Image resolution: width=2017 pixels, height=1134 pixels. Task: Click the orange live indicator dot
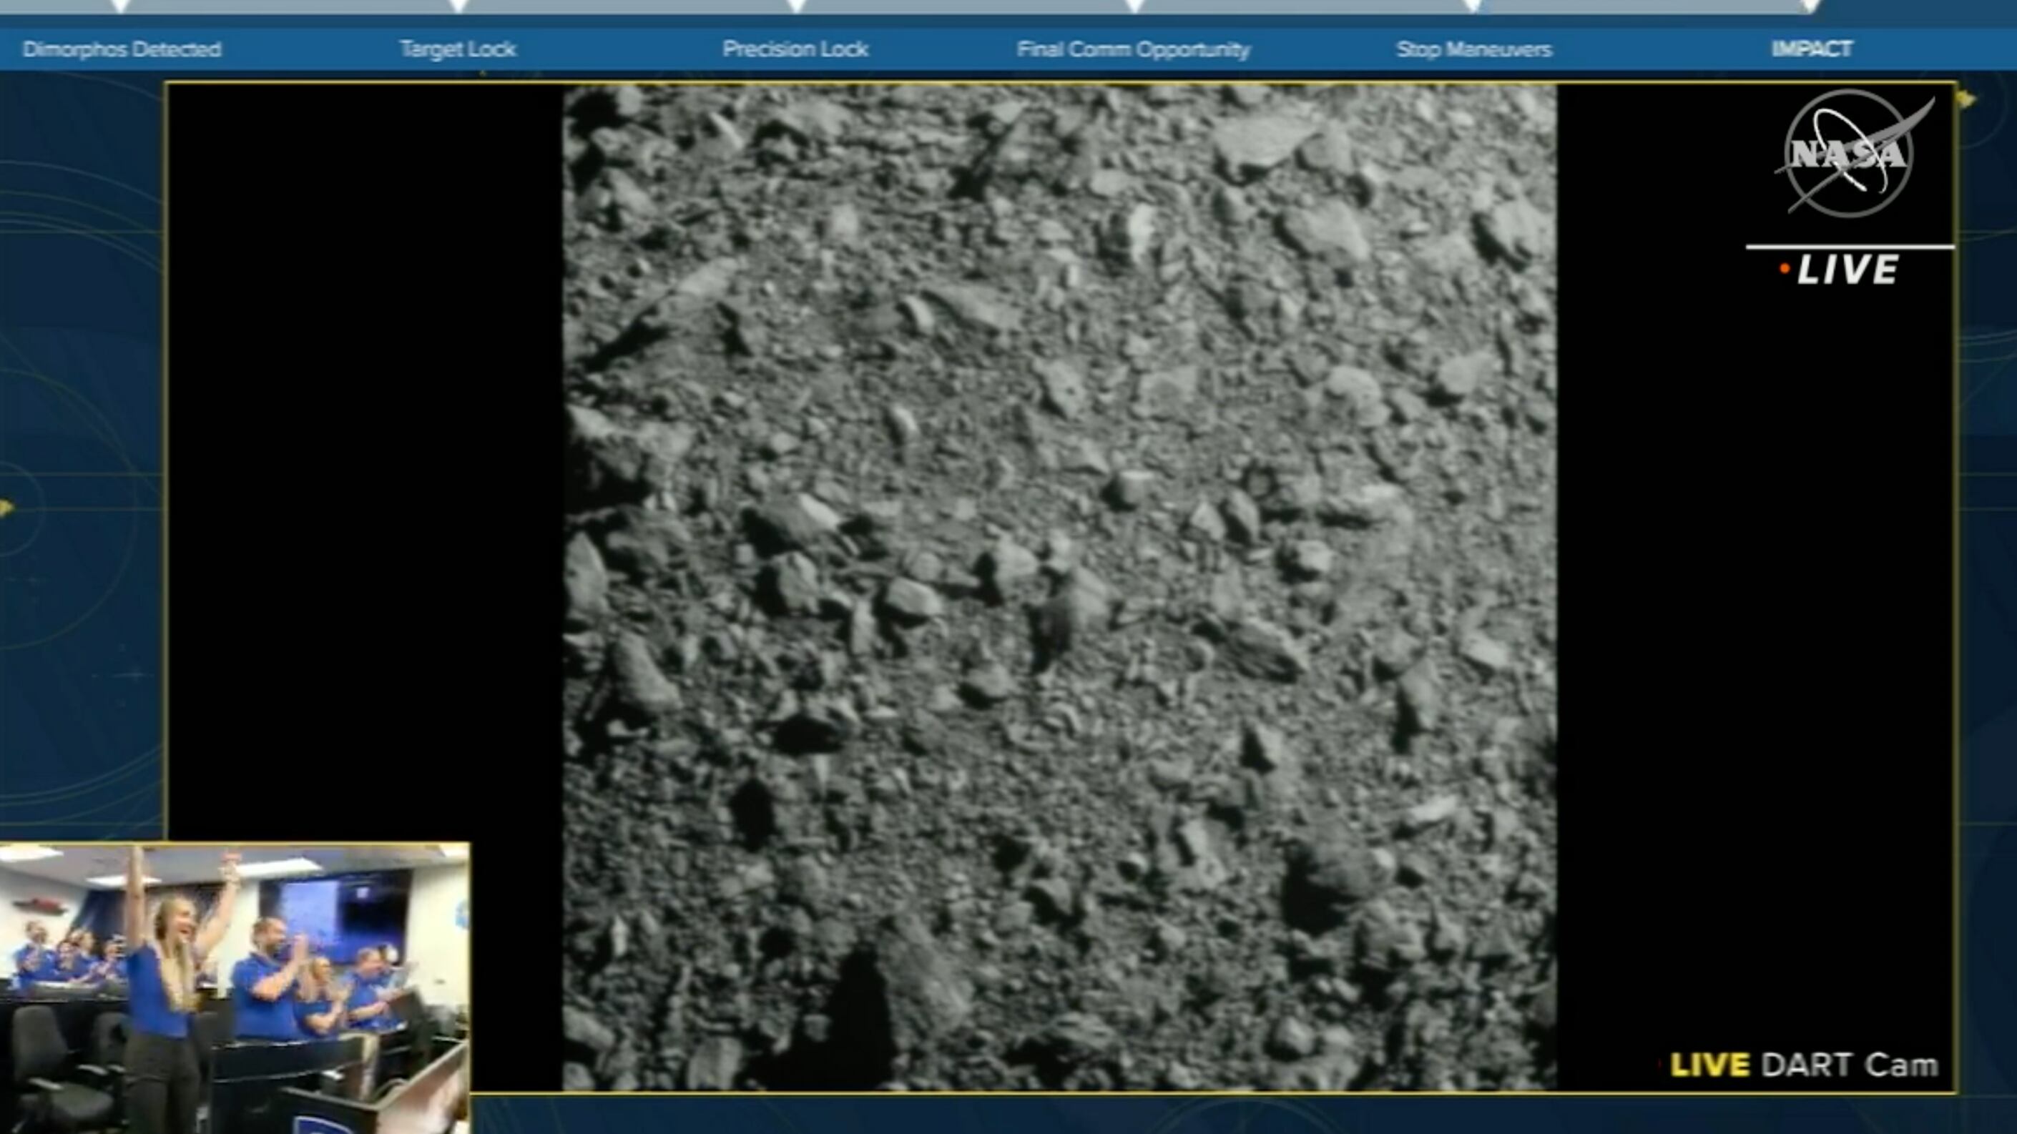(x=1785, y=270)
